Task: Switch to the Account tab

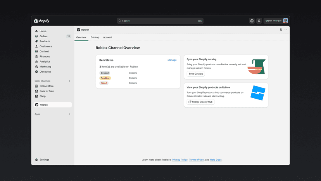Action: (107, 37)
